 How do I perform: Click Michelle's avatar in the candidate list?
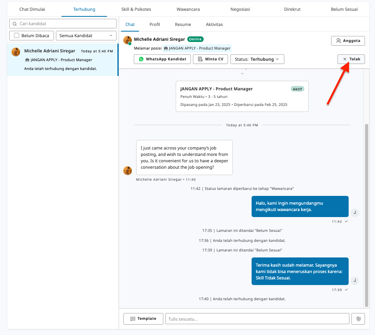16,52
